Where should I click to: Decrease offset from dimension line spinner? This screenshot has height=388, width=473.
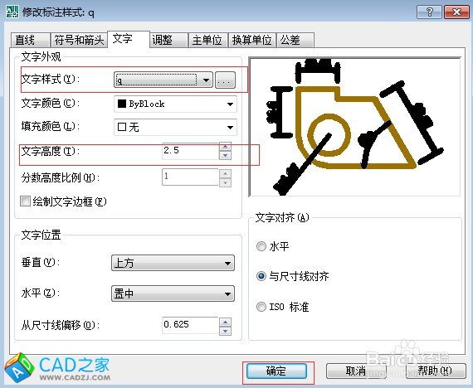[x=226, y=331]
